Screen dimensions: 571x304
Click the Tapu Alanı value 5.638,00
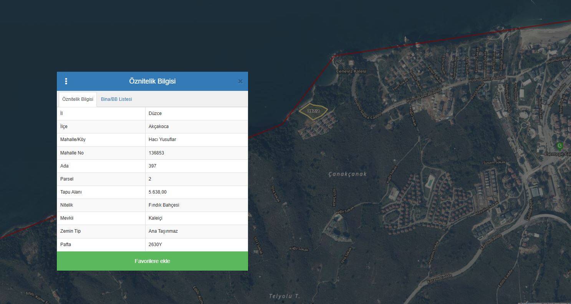point(157,192)
